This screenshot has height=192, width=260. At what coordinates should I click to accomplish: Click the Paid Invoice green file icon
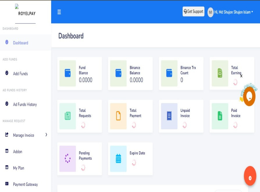coord(220,116)
